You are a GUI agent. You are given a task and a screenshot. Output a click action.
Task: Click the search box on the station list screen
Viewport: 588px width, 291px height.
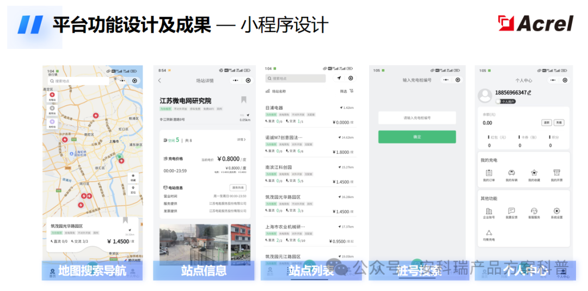296,78
